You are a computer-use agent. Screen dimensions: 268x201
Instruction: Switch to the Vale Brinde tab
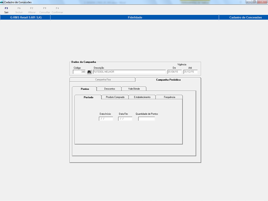point(134,89)
